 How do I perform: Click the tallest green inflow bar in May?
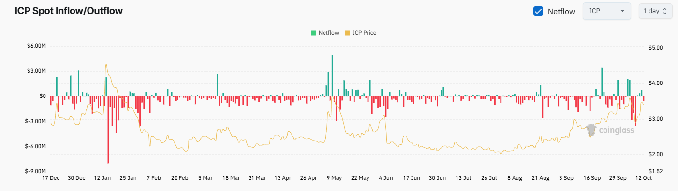click(x=332, y=76)
